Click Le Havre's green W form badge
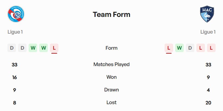 179,48
